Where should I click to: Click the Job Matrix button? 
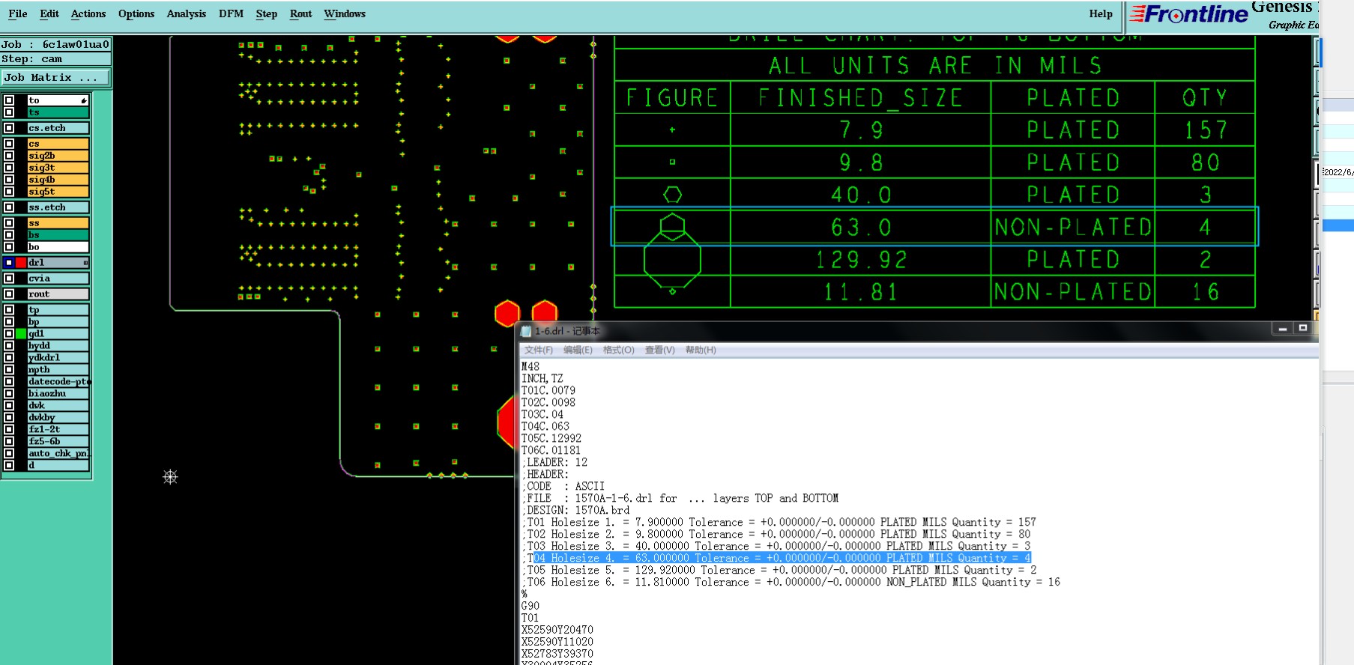tap(55, 77)
